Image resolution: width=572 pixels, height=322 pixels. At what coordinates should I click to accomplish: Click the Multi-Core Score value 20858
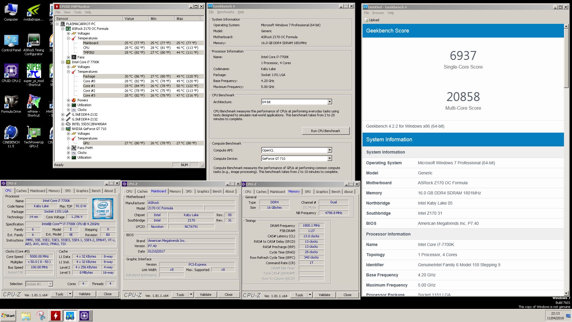point(463,97)
